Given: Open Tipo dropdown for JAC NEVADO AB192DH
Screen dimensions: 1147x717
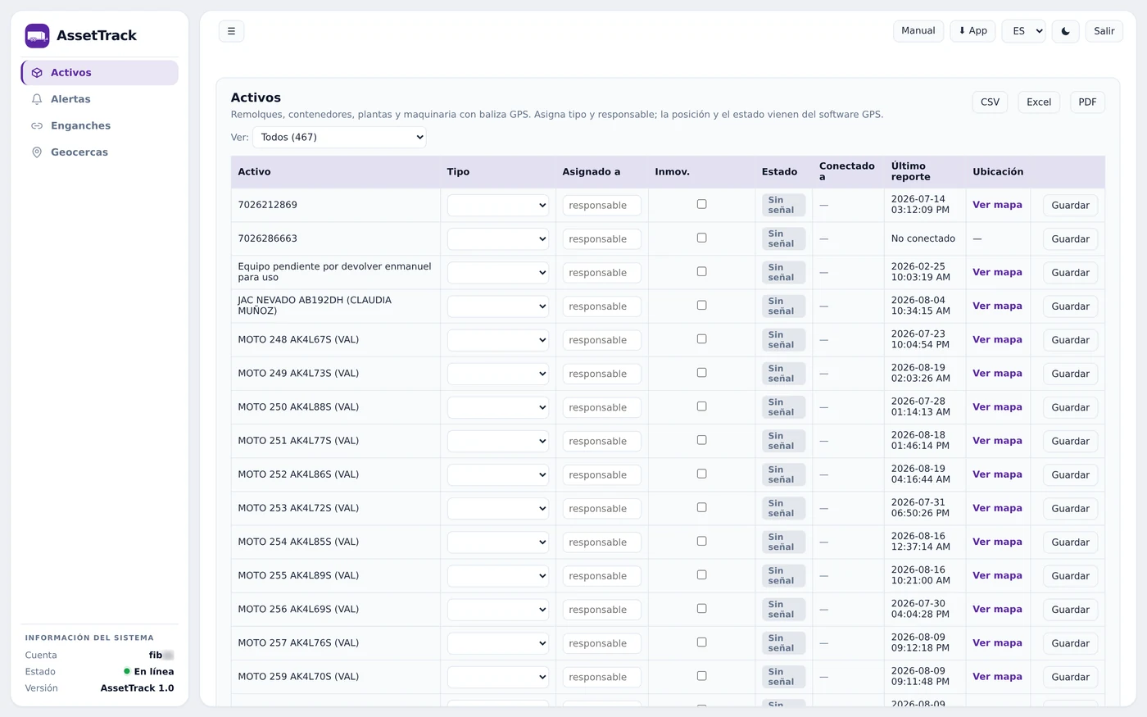Looking at the screenshot, I should [498, 306].
